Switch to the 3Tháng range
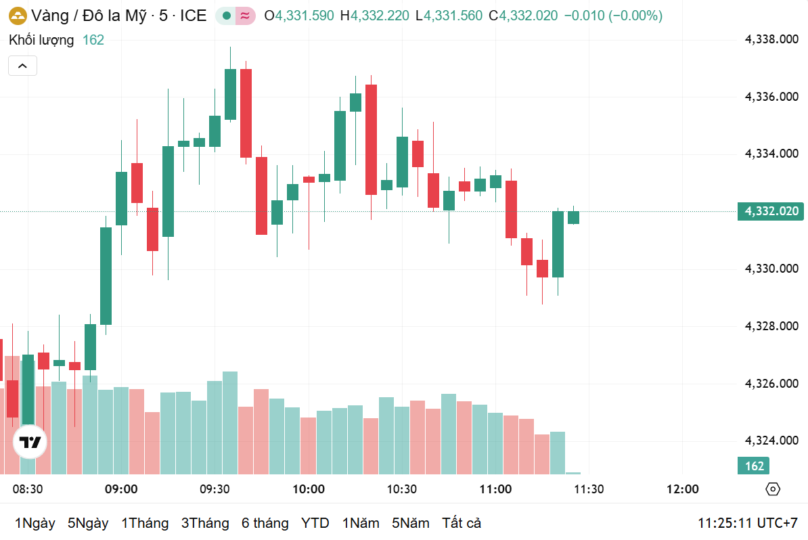Viewport: 808px width, 540px height. point(205,523)
